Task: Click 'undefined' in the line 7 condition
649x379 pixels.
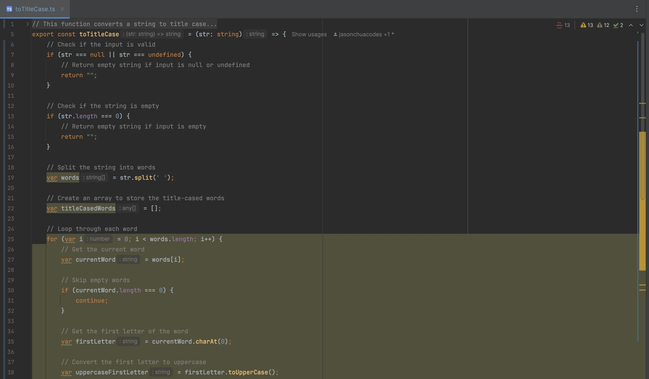Action: (x=164, y=55)
